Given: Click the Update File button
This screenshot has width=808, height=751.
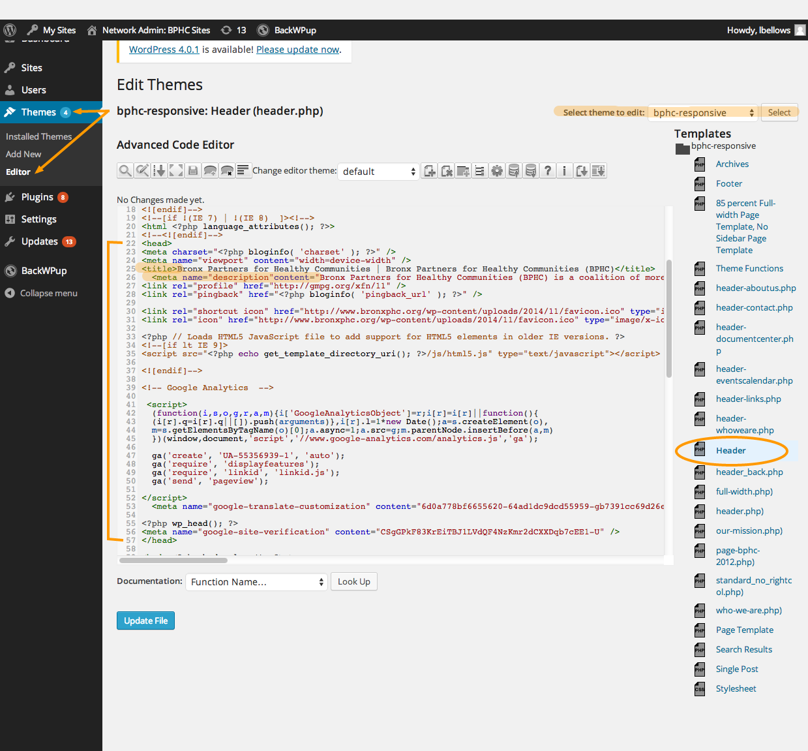Looking at the screenshot, I should point(145,621).
